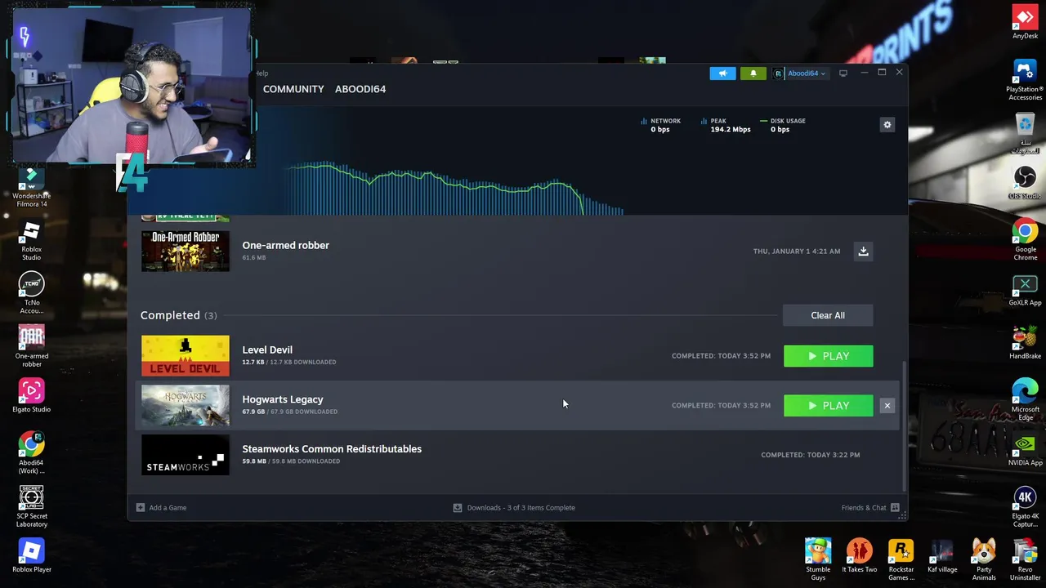Open Elgato Studio desktop icon

tap(31, 395)
